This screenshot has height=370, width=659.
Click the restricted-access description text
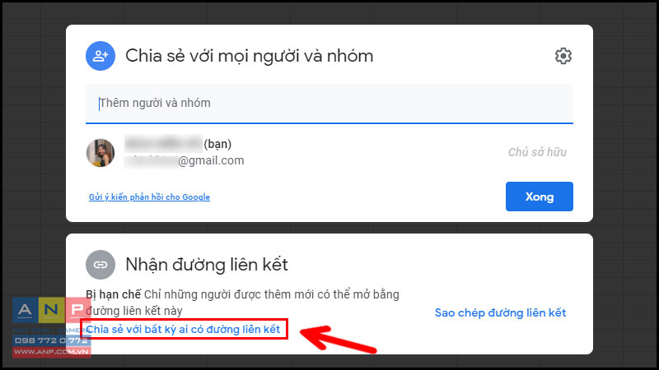click(242, 303)
